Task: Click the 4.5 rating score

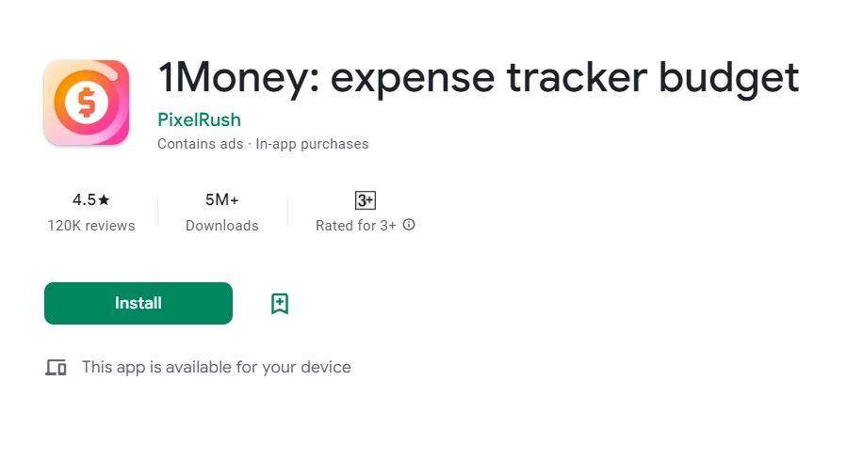Action: [84, 199]
